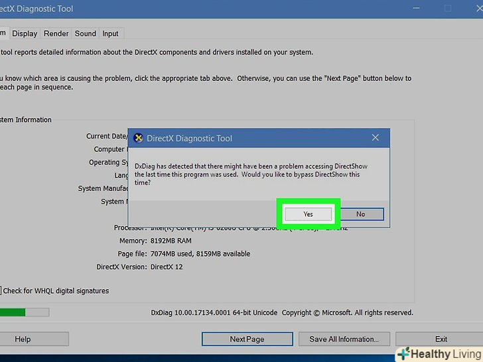The width and height of the screenshot is (483, 362).
Task: Switch to the Display tab
Action: tap(25, 33)
